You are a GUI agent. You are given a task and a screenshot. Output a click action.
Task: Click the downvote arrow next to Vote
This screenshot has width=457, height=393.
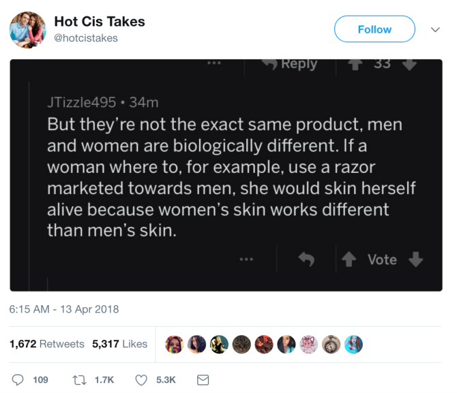click(x=415, y=259)
